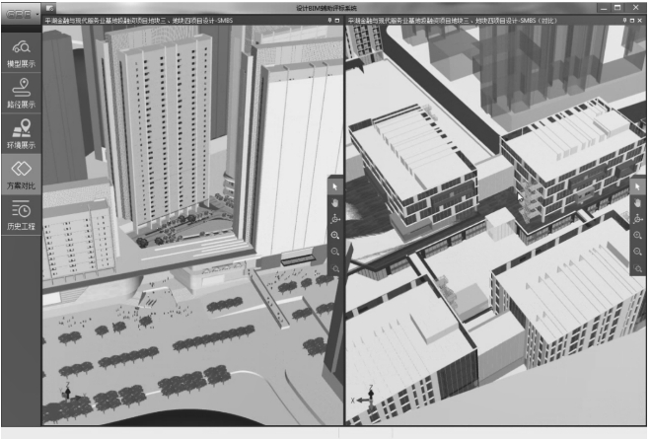The image size is (652, 440).
Task: Click the XYZ axis gizmo in right viewport
Action: pyautogui.click(x=365, y=398)
